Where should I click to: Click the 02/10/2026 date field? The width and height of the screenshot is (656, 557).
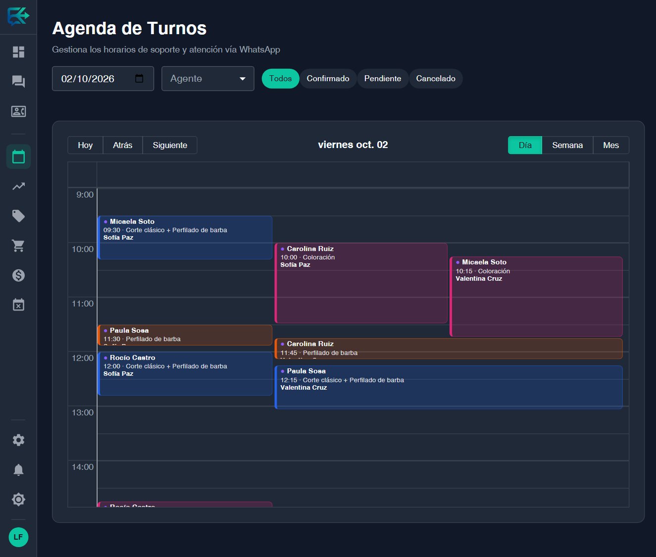click(103, 79)
